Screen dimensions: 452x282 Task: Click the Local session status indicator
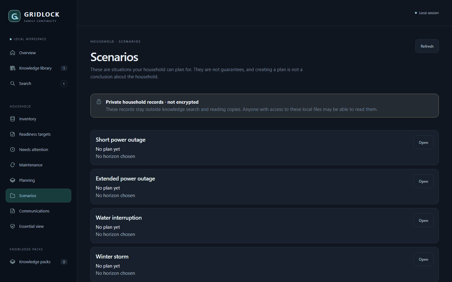point(427,13)
